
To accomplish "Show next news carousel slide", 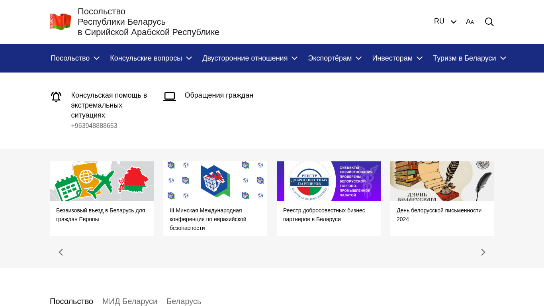I will pyautogui.click(x=483, y=252).
